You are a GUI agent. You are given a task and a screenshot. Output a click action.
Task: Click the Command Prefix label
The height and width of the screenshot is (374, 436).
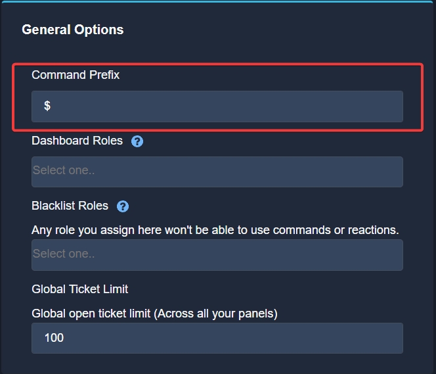click(x=76, y=75)
